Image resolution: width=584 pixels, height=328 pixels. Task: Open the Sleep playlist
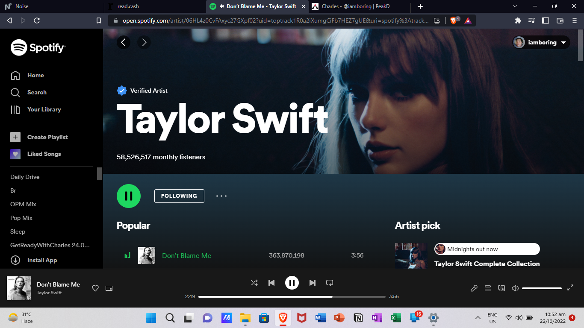[18, 231]
